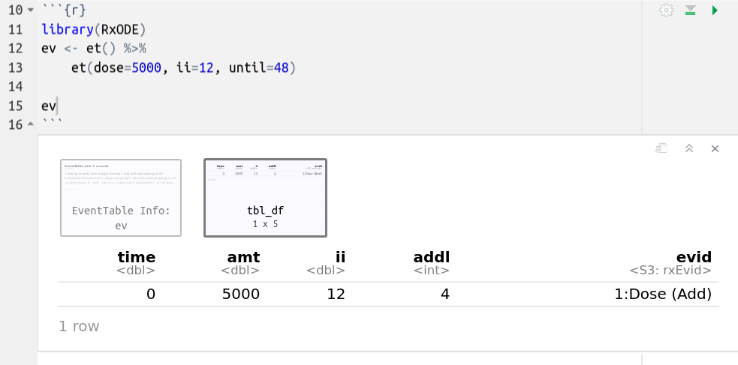Run the current code chunk
The image size is (738, 365).
click(715, 10)
